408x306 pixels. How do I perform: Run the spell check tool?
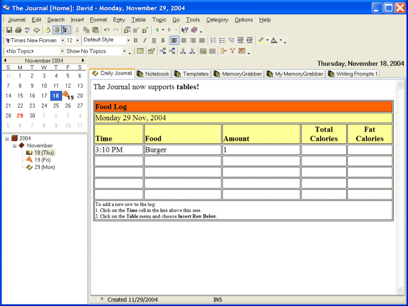[28, 30]
